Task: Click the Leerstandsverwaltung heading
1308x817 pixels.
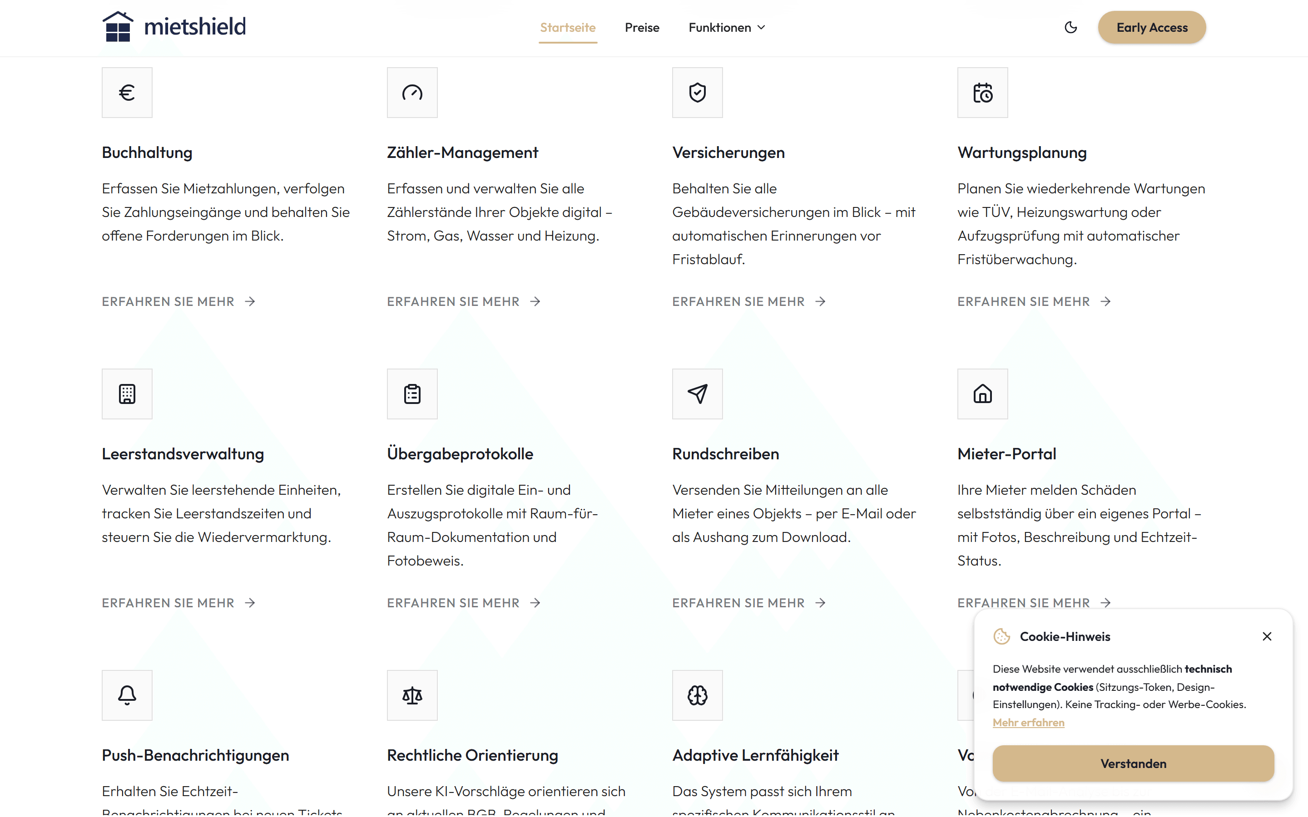Action: 183,454
